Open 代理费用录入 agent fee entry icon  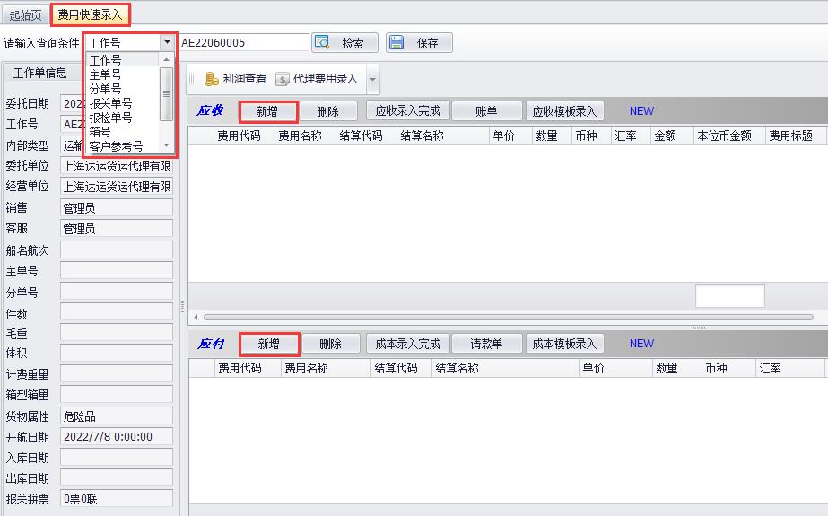(x=283, y=79)
